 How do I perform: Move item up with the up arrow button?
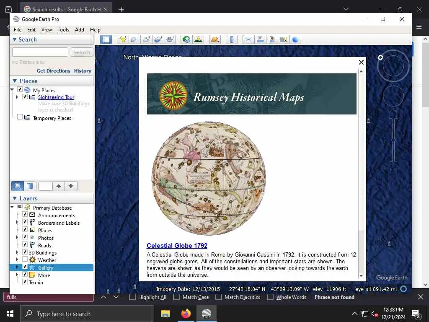59,186
